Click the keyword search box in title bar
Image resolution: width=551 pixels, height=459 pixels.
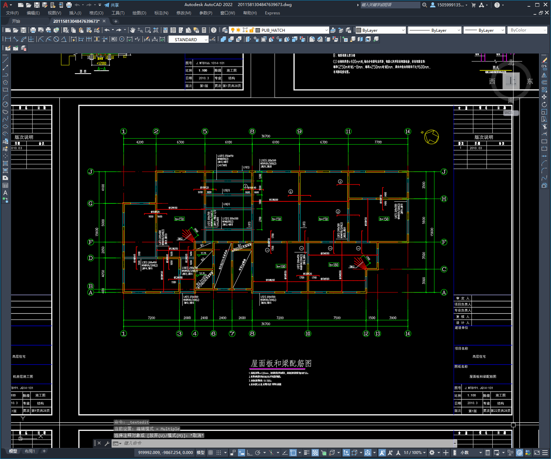coord(390,5)
